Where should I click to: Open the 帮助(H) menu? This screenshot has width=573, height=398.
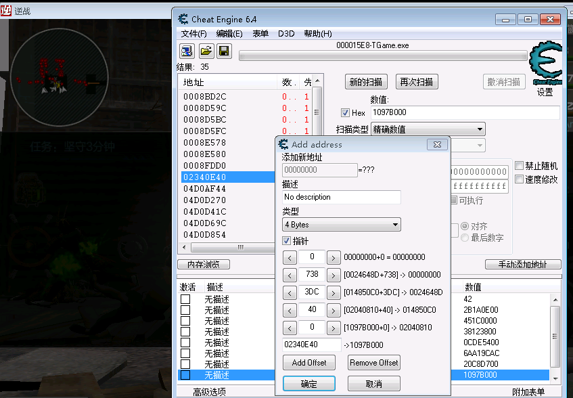coord(318,34)
